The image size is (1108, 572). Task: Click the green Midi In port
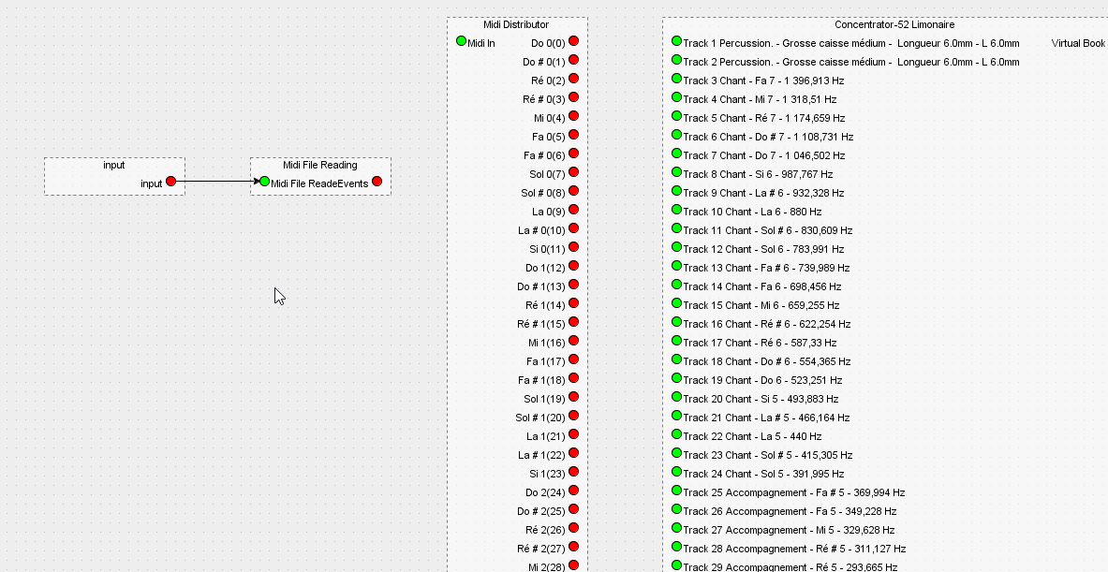[461, 41]
